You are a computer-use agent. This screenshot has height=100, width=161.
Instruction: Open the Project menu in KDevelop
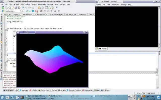(x=17, y=4)
